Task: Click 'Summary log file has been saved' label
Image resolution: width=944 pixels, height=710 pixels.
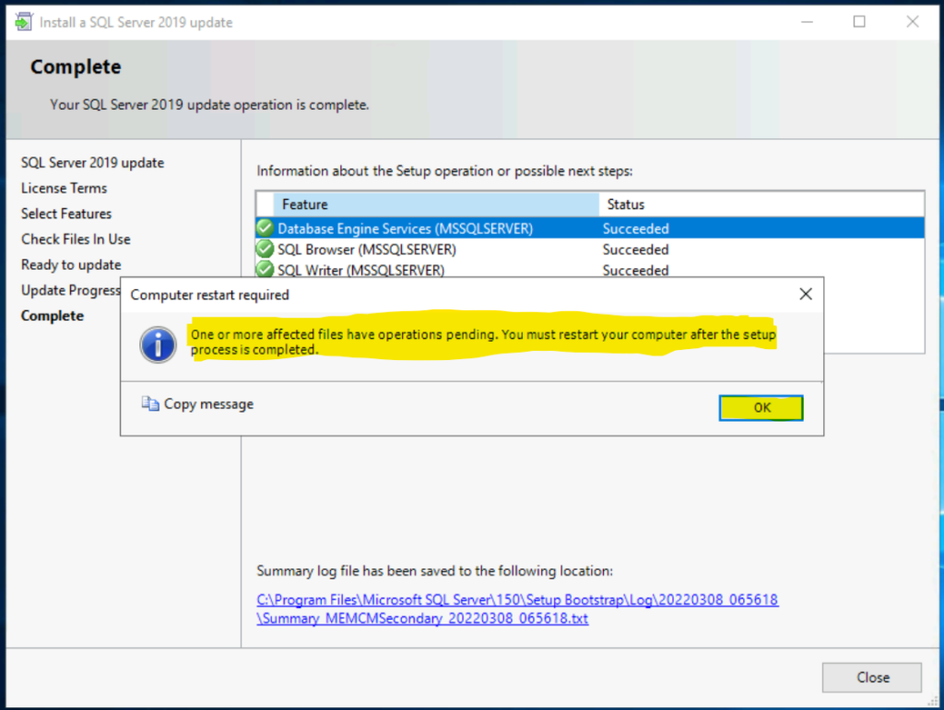Action: (x=435, y=571)
